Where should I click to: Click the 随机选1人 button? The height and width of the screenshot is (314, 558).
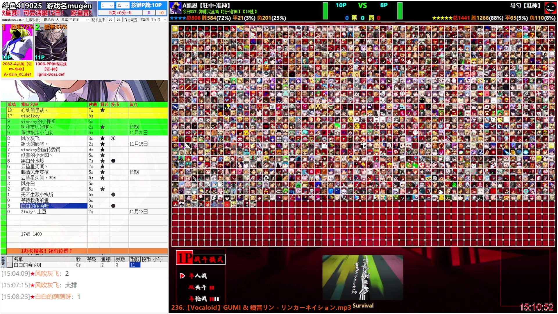coord(51,20)
